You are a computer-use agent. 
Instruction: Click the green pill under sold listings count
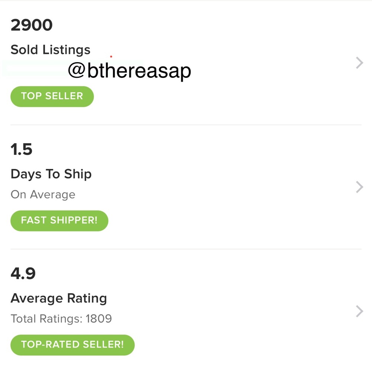pyautogui.click(x=52, y=96)
